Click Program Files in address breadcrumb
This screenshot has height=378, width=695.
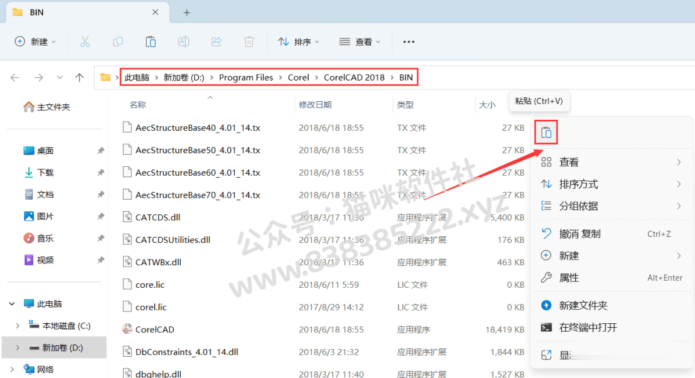click(246, 78)
